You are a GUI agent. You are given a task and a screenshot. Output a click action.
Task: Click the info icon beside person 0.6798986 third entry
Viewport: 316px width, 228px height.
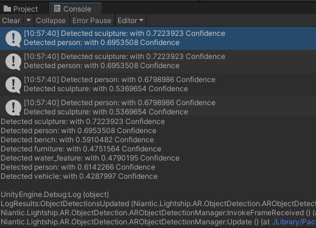point(13,85)
